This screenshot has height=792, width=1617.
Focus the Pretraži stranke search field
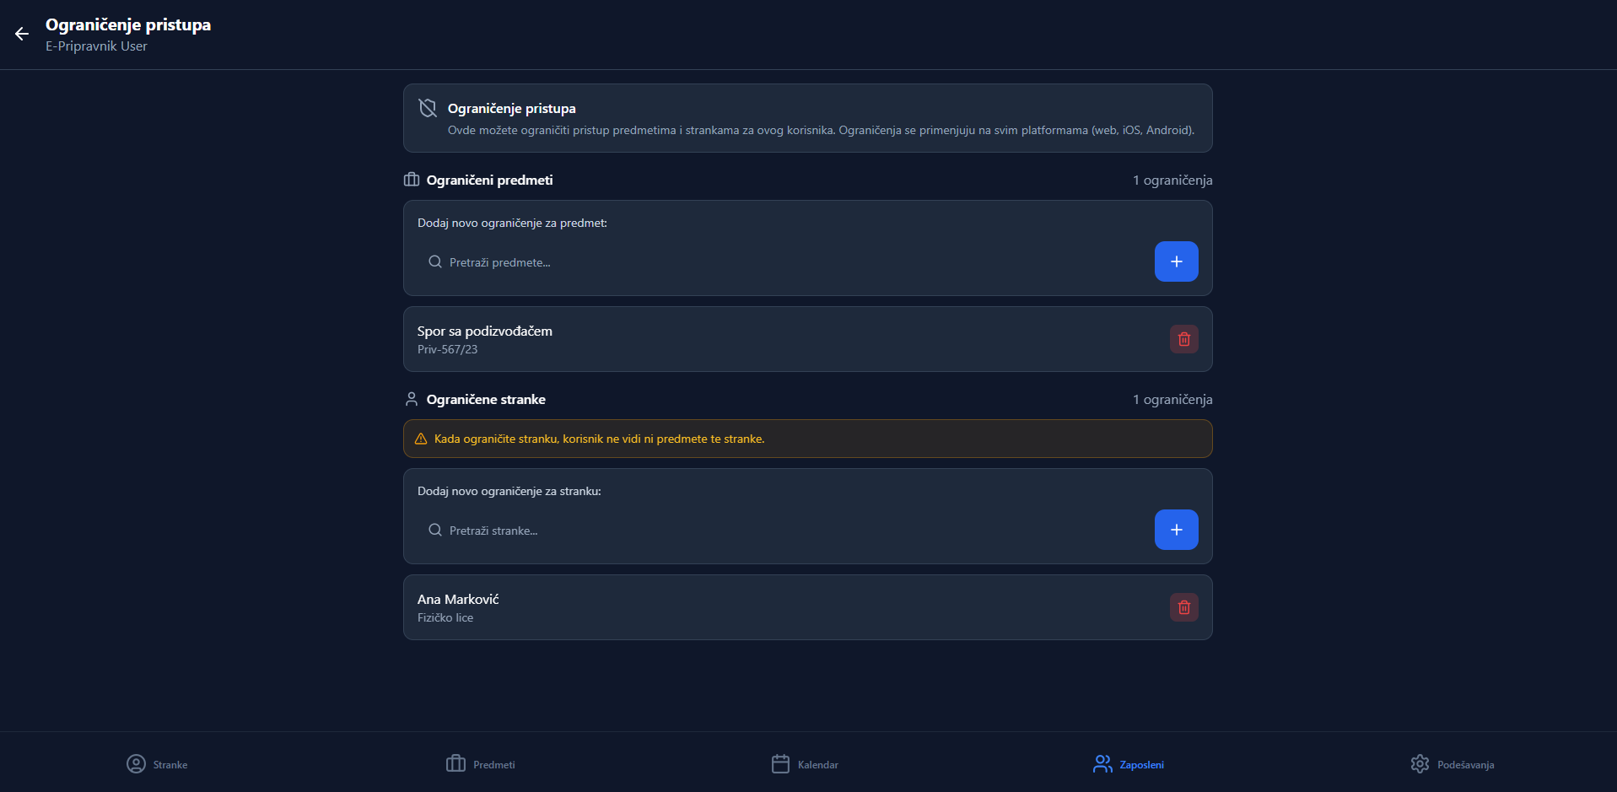(x=784, y=531)
